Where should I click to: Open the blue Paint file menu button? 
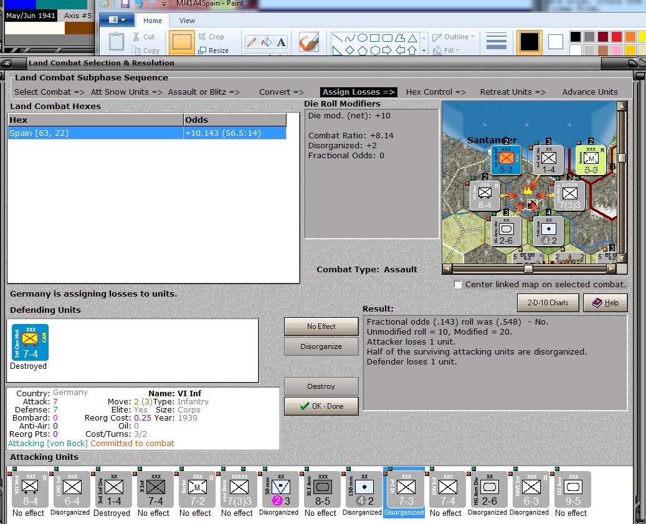(x=117, y=20)
